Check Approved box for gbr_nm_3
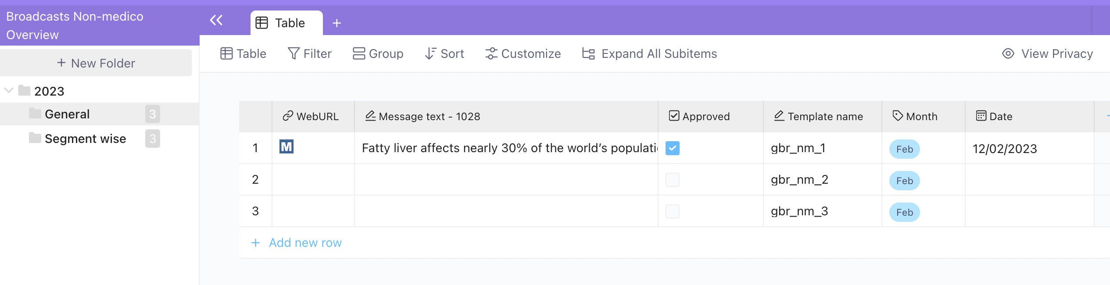The height and width of the screenshot is (285, 1110). [x=672, y=211]
